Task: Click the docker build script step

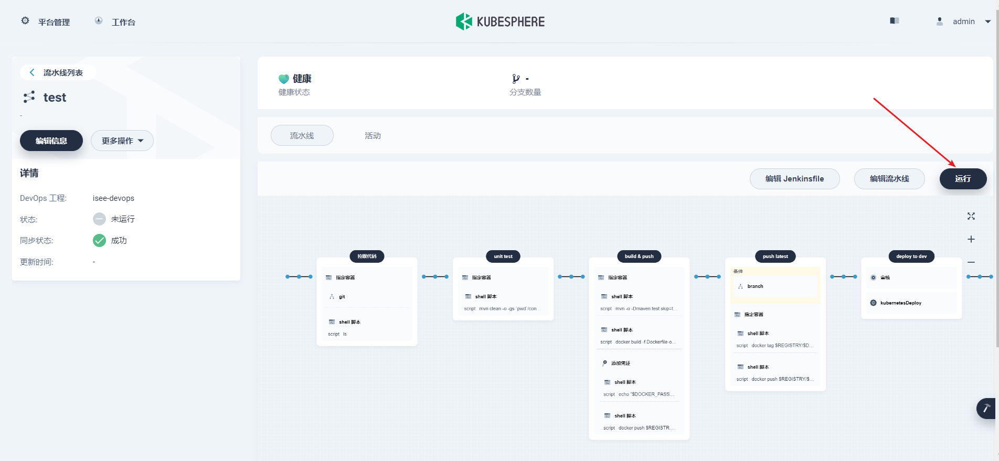Action: 639,336
